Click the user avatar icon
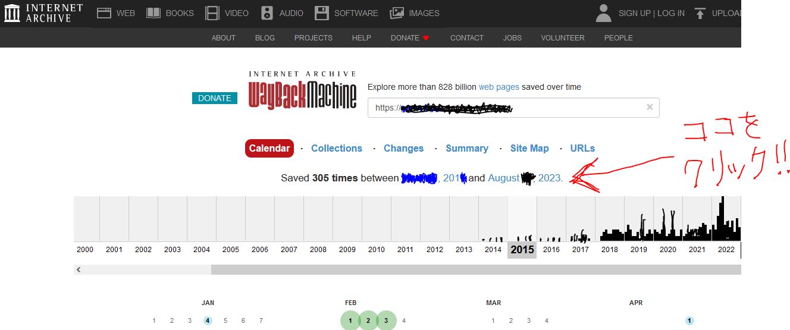The width and height of the screenshot is (790, 330). tap(603, 12)
